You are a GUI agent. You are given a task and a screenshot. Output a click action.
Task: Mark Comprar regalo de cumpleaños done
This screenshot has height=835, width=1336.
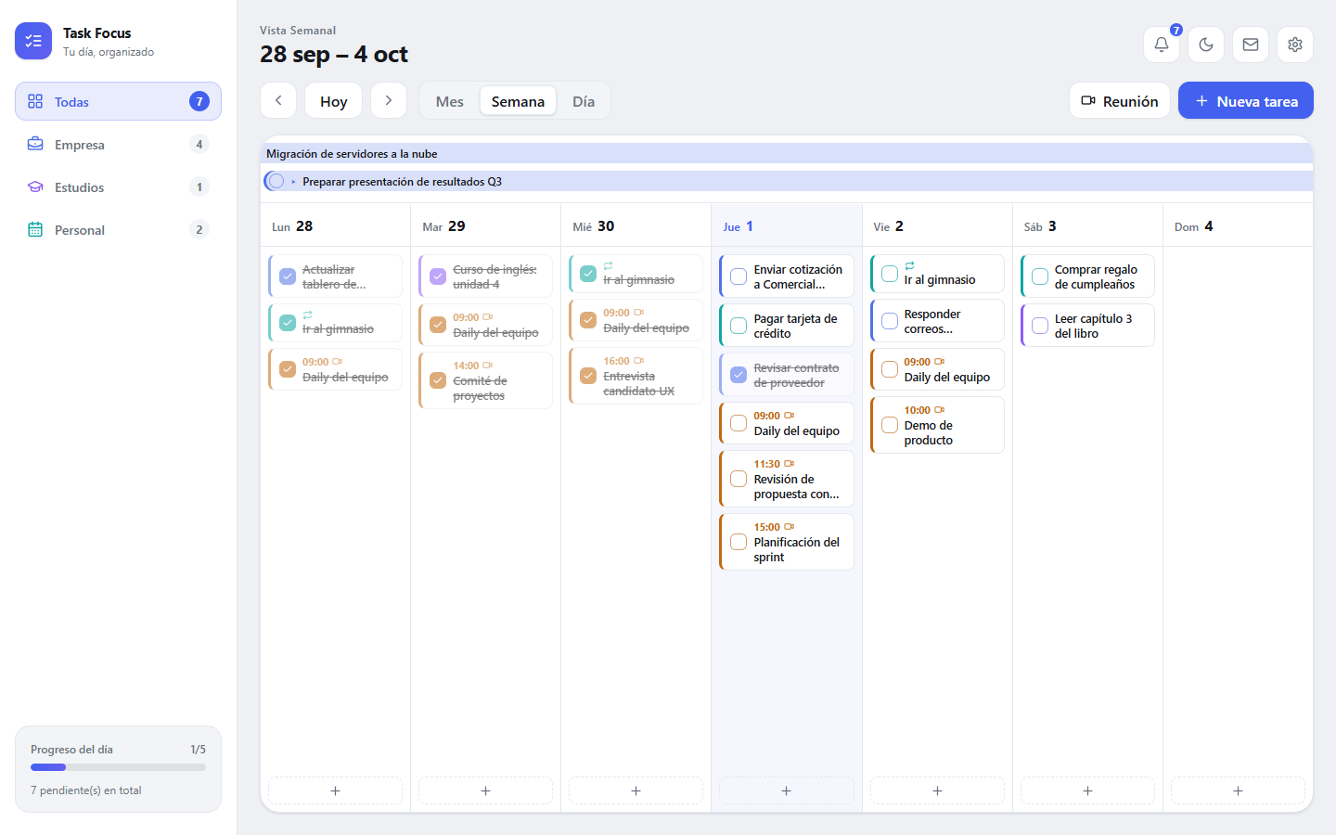tap(1040, 276)
